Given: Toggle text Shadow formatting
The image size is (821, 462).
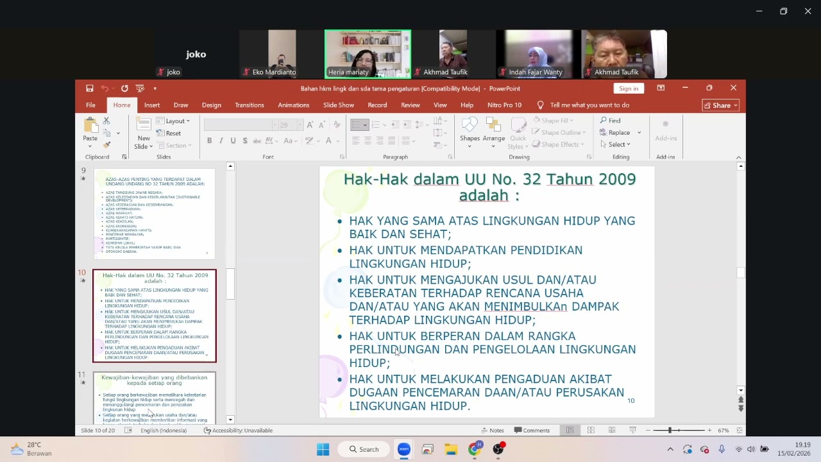Looking at the screenshot, I should (245, 141).
